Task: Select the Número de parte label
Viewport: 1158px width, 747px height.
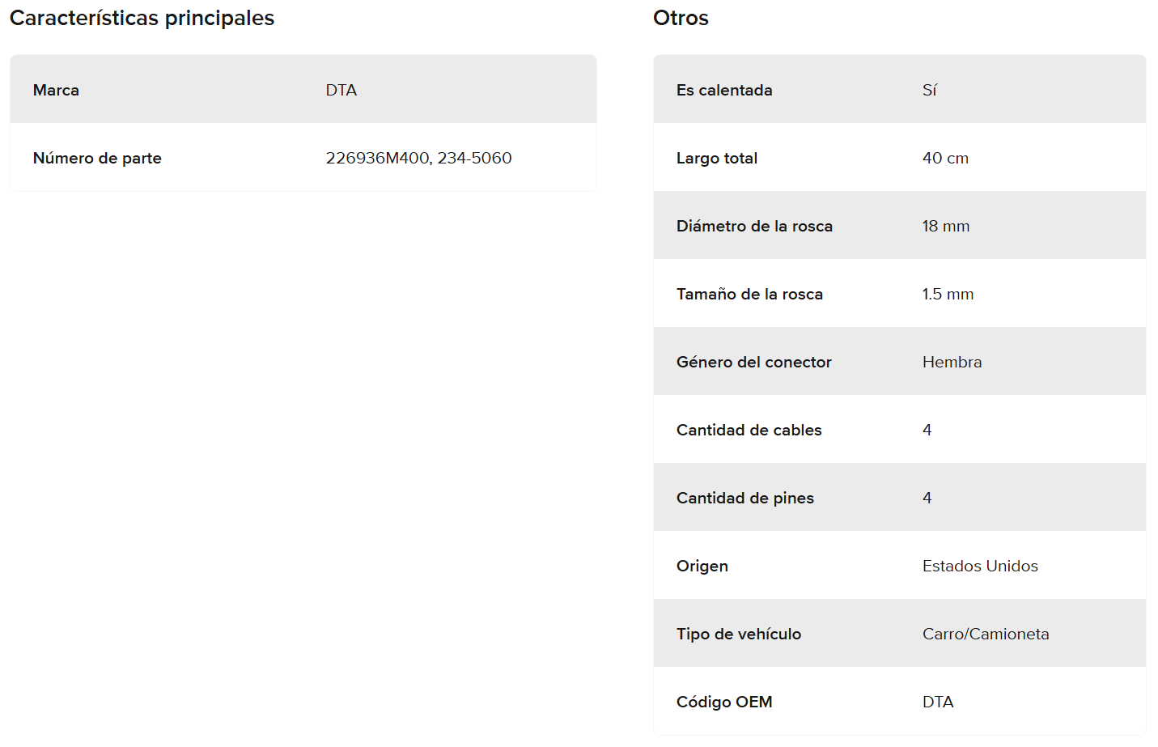Action: point(97,158)
